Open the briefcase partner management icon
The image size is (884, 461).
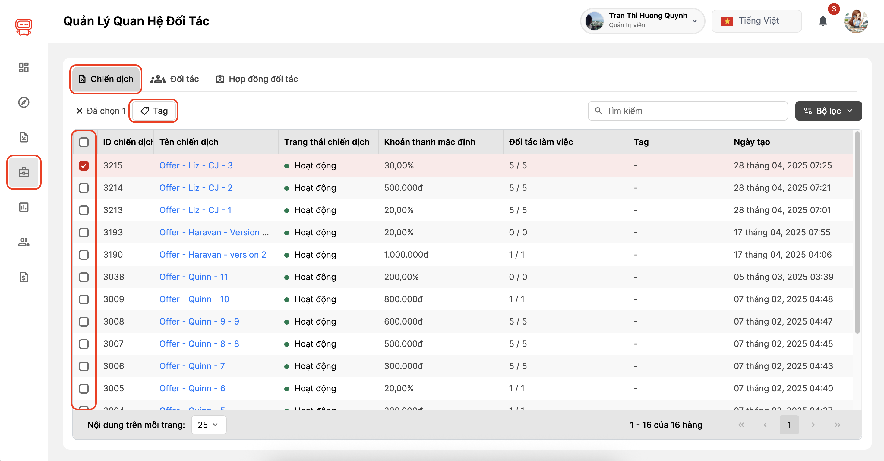pos(24,172)
